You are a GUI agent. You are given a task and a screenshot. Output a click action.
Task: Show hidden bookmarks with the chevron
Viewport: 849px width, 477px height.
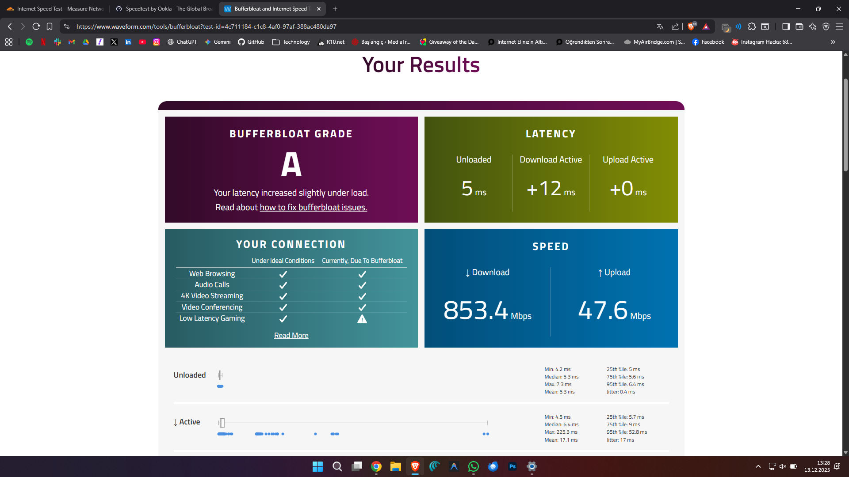(833, 42)
